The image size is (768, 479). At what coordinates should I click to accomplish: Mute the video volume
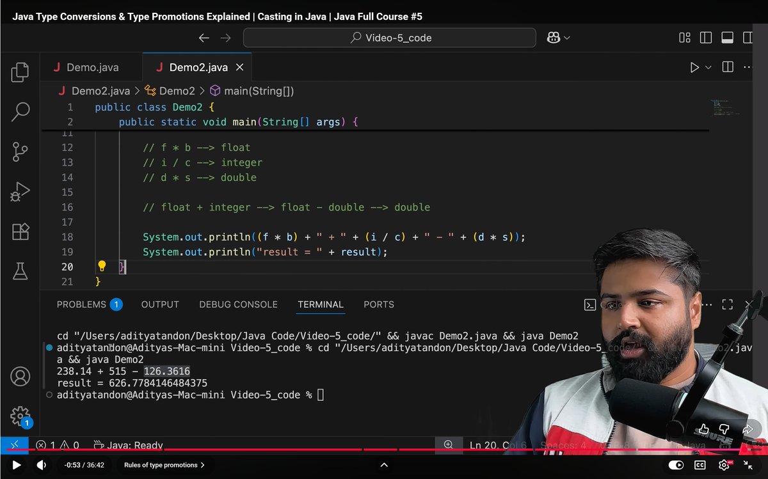click(x=41, y=465)
